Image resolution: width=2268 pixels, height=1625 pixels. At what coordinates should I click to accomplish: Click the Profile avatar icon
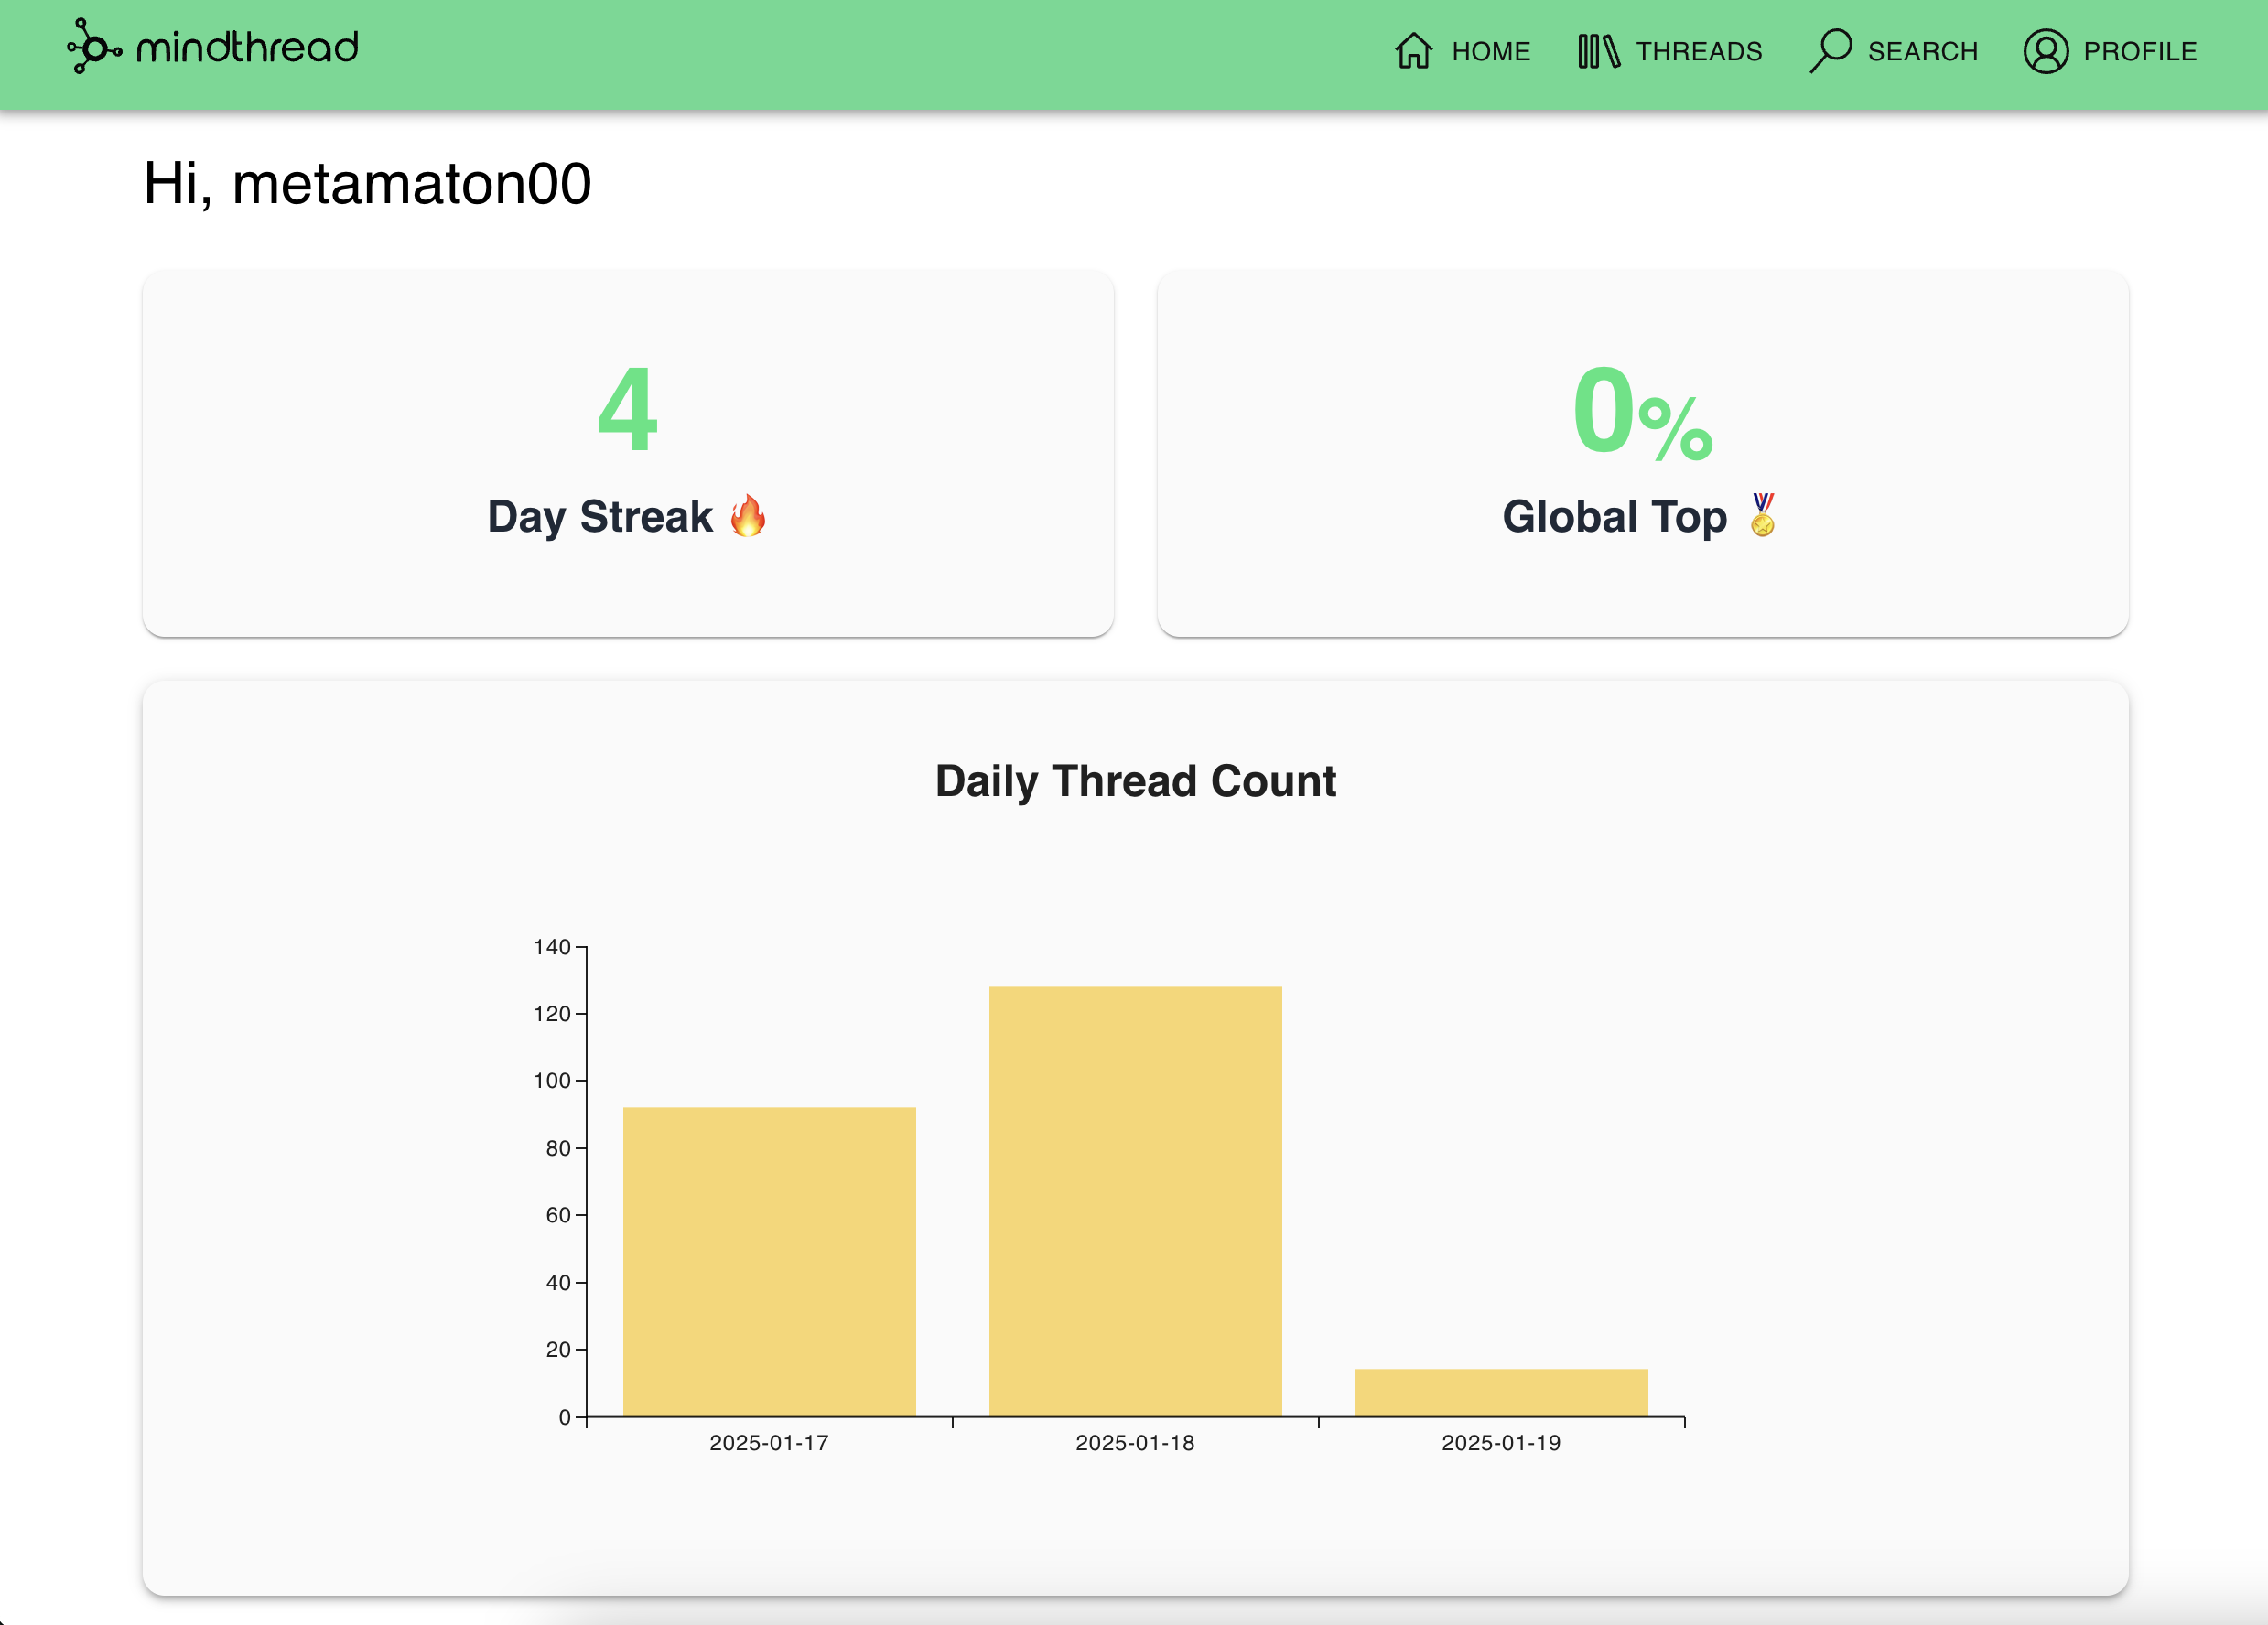coord(2045,51)
